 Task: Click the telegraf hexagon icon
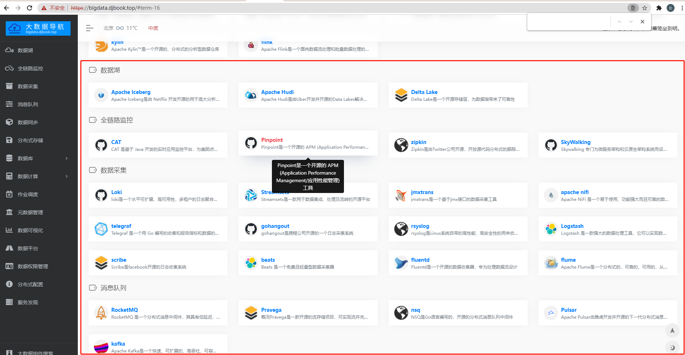click(x=101, y=229)
